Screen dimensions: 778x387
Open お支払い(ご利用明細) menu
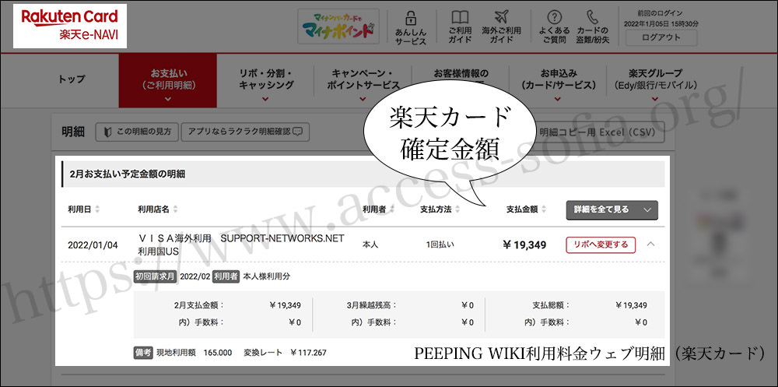click(168, 80)
